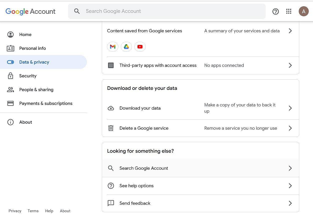
Task: Open Payments & subscriptions page
Action: (43, 103)
